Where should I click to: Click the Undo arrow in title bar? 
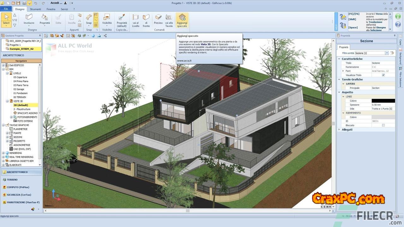tap(35, 3)
